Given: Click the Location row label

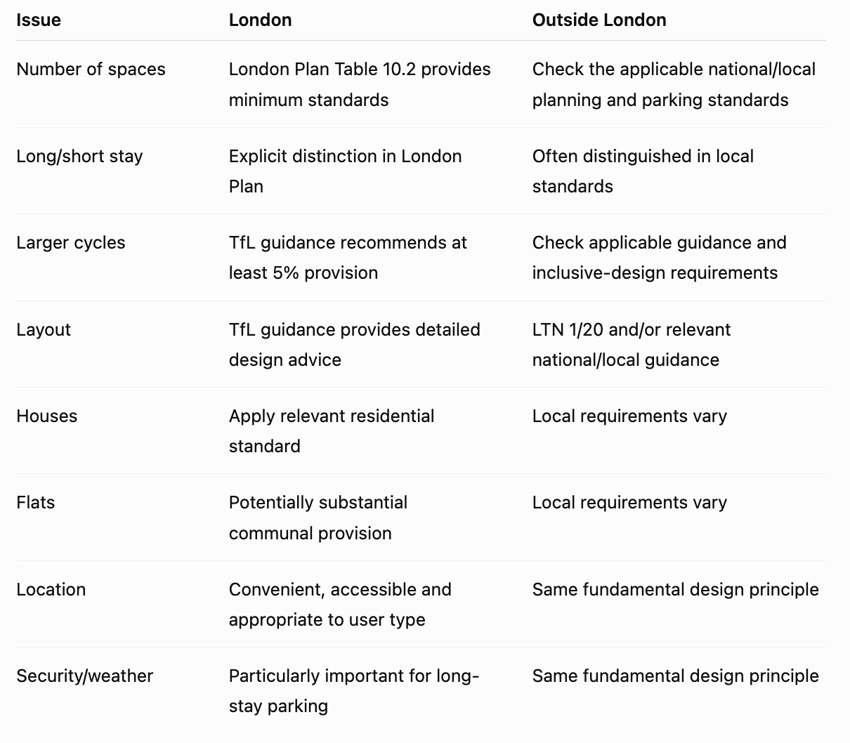Looking at the screenshot, I should 51,589.
